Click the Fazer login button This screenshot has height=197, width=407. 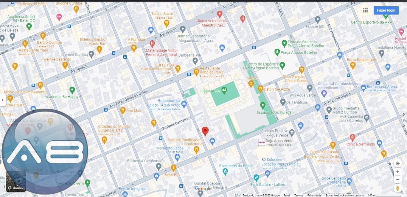pyautogui.click(x=386, y=10)
